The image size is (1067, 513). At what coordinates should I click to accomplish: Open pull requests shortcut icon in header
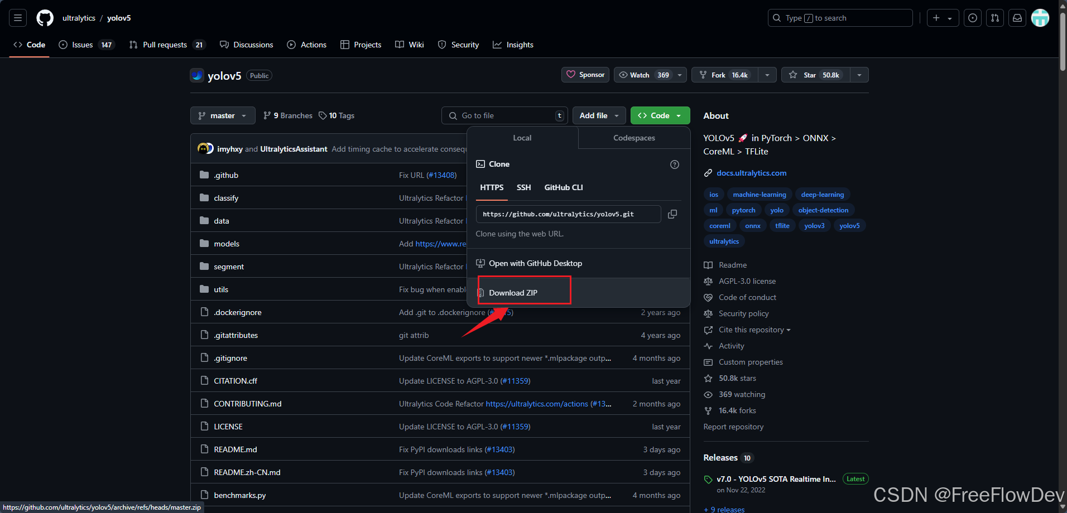[x=995, y=18]
